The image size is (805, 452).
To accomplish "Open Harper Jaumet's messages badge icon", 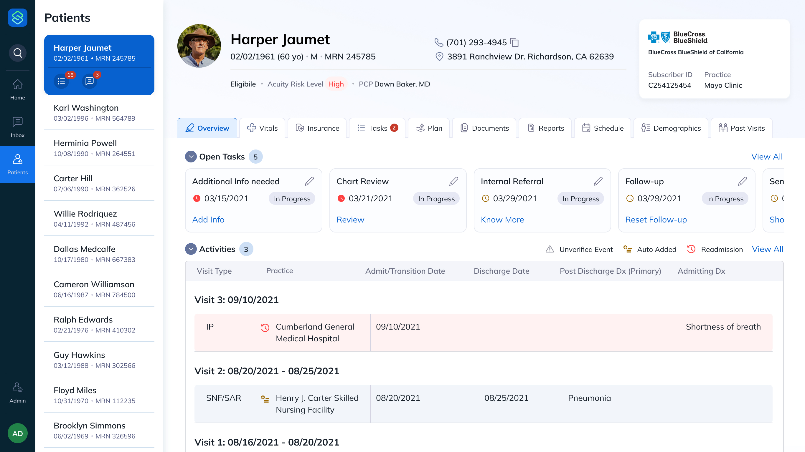I will (x=90, y=81).
